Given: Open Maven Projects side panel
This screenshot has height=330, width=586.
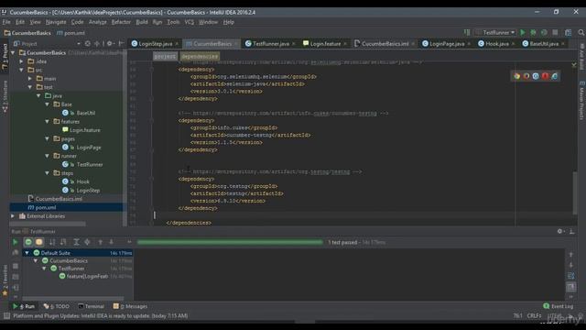Looking at the screenshot, I should pos(581,101).
